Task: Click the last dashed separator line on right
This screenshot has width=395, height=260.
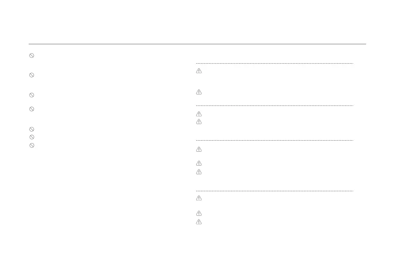Action: click(x=275, y=191)
